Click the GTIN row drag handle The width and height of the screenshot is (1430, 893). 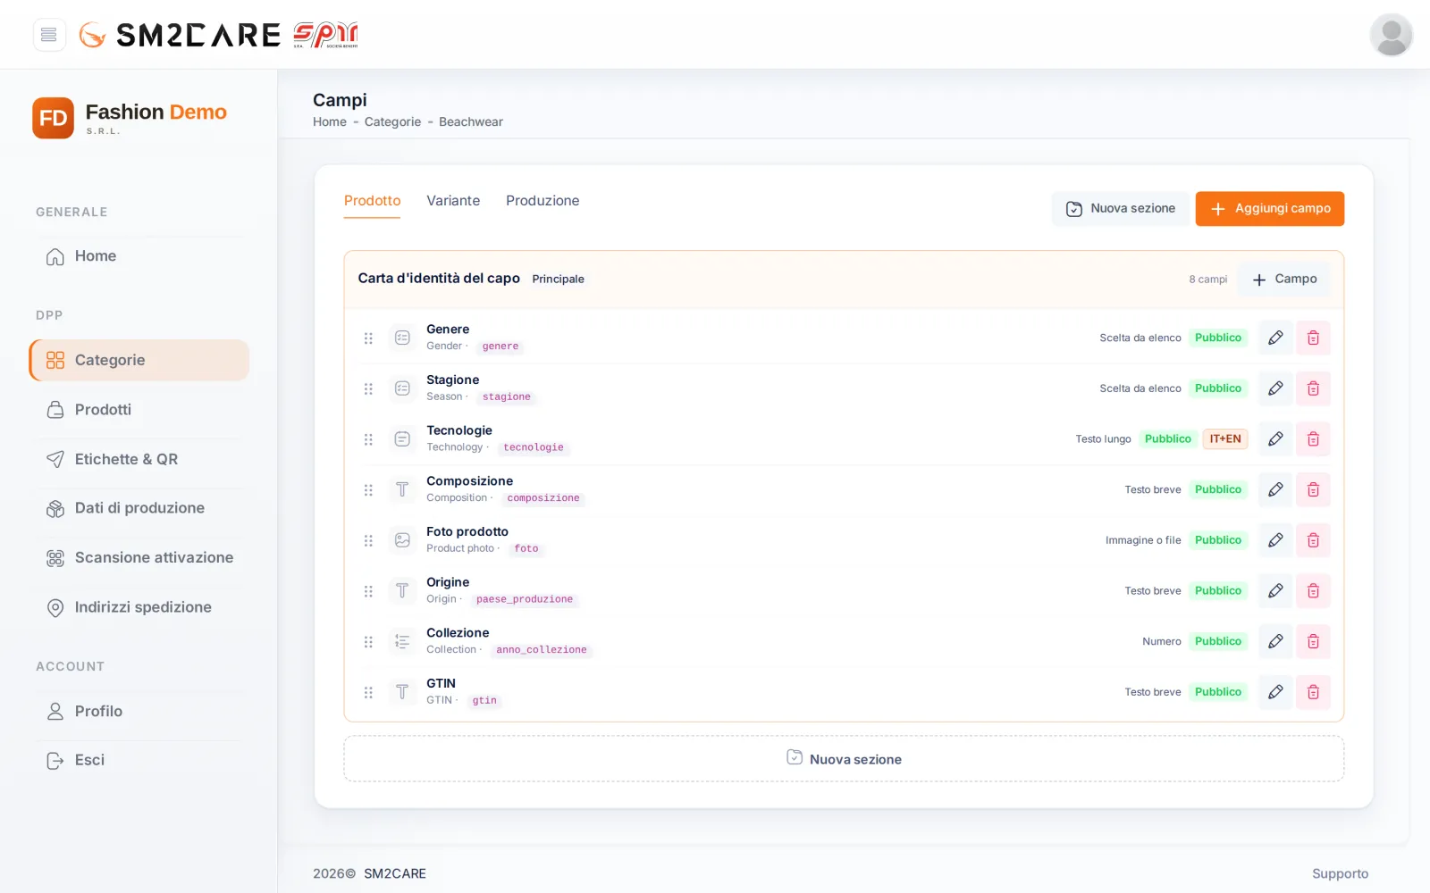368,692
